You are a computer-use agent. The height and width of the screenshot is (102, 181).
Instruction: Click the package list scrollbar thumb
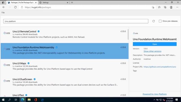[128, 34]
